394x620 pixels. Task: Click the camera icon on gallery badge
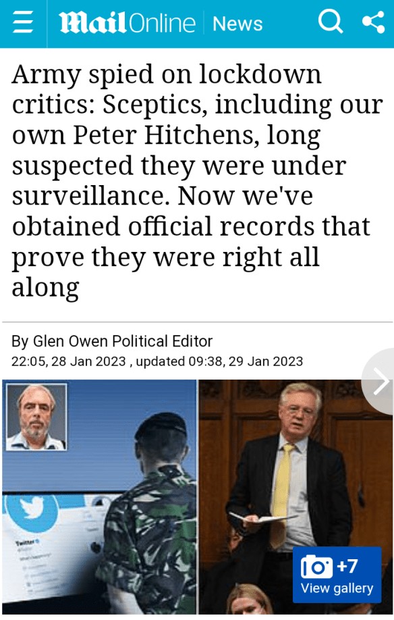[x=316, y=567]
